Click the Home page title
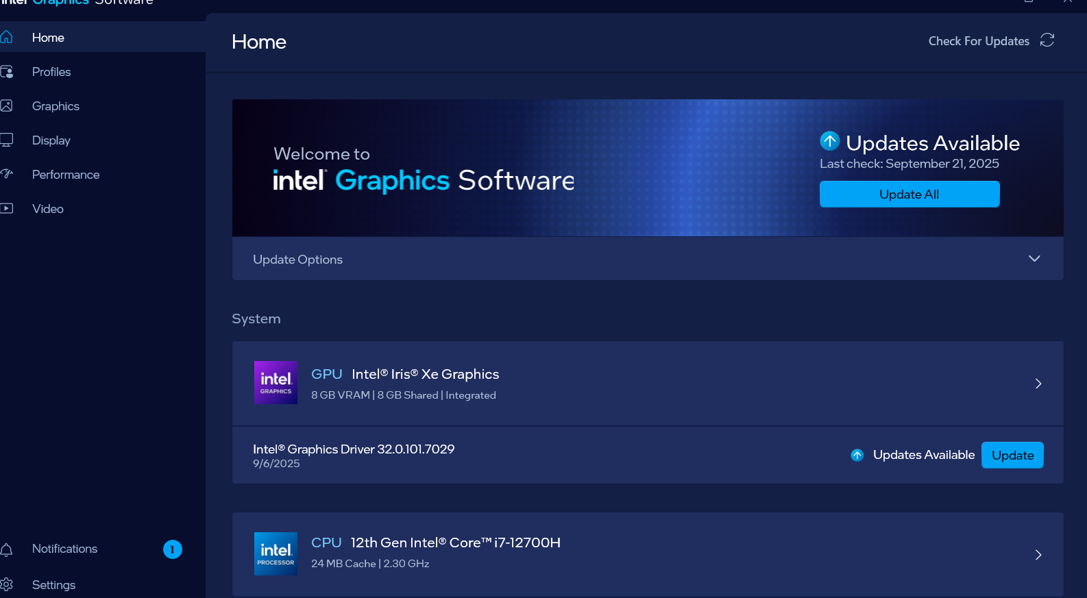The height and width of the screenshot is (598, 1087). pos(259,42)
